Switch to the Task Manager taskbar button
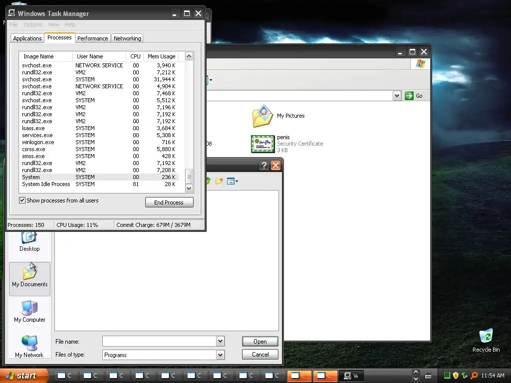The height and width of the screenshot is (383, 511). point(352,376)
